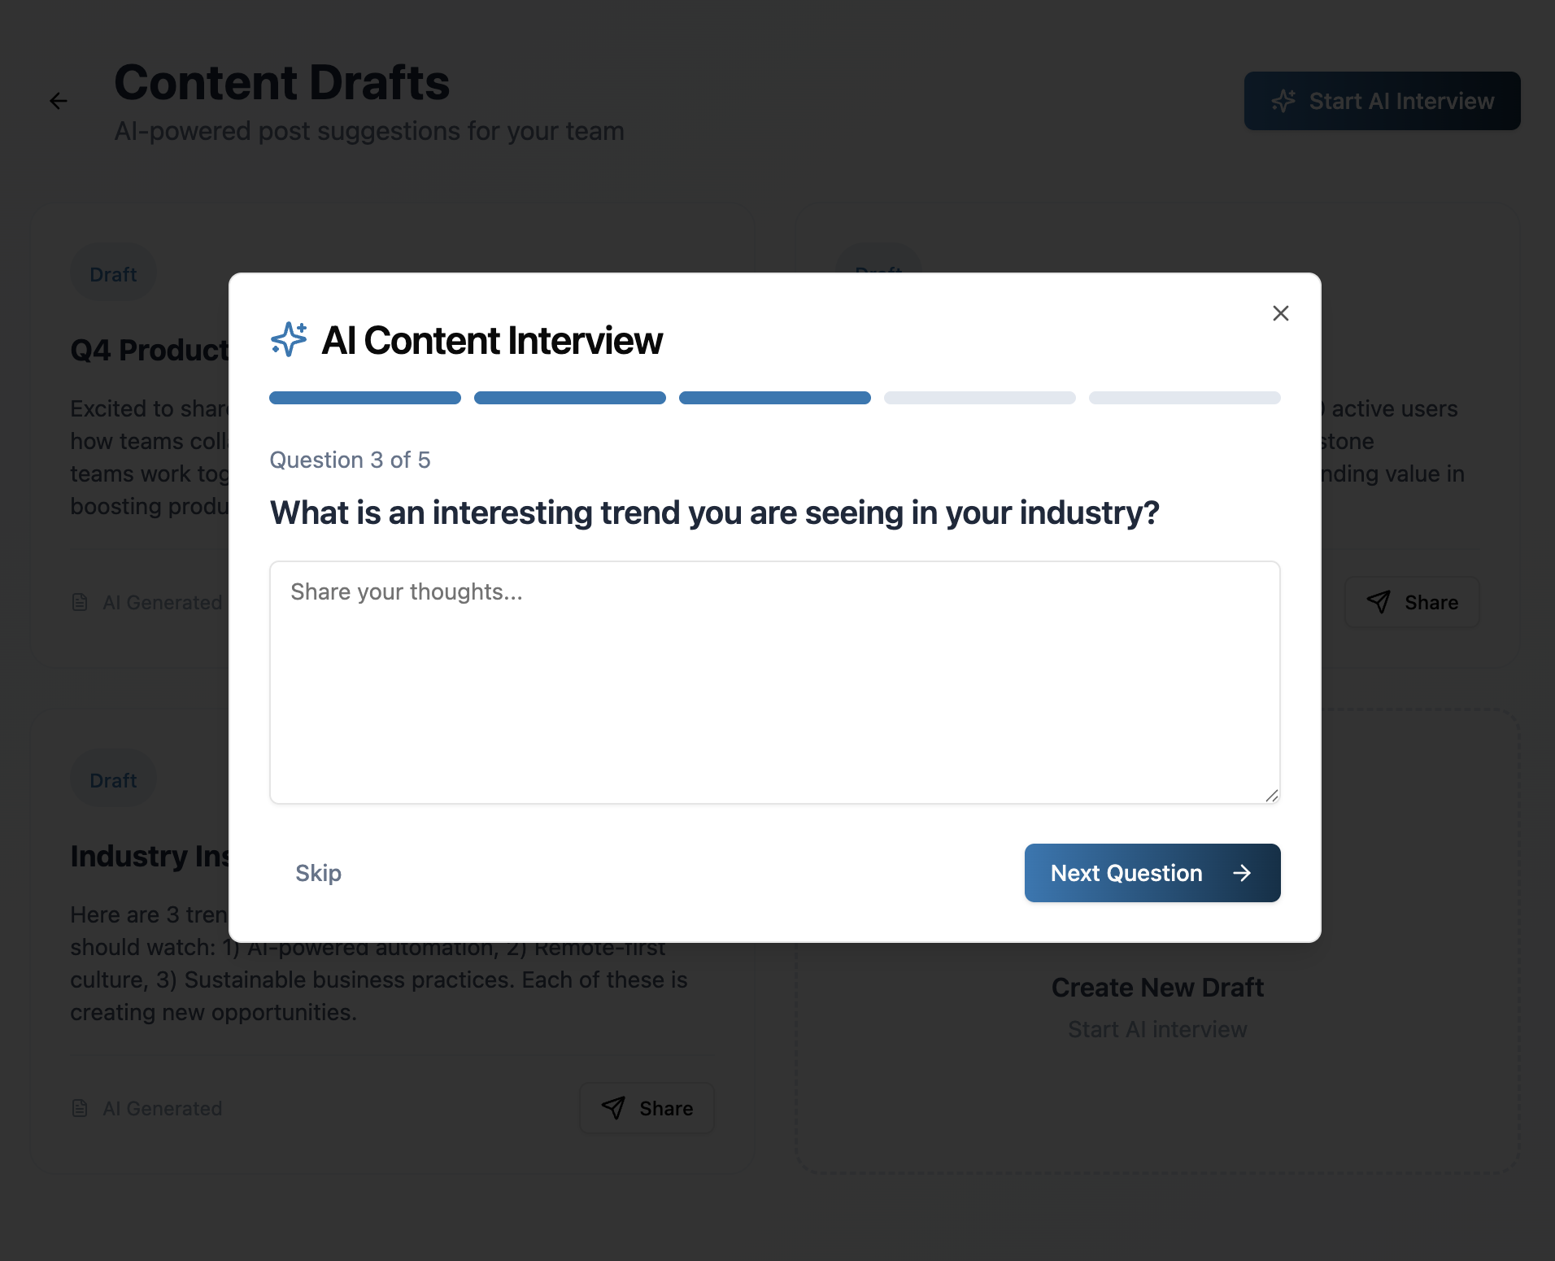
Task: Click the Start AI interview subtitle text
Action: tap(1157, 1029)
